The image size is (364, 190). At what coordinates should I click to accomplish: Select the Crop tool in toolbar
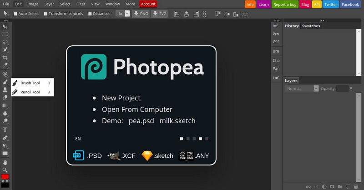(5, 58)
